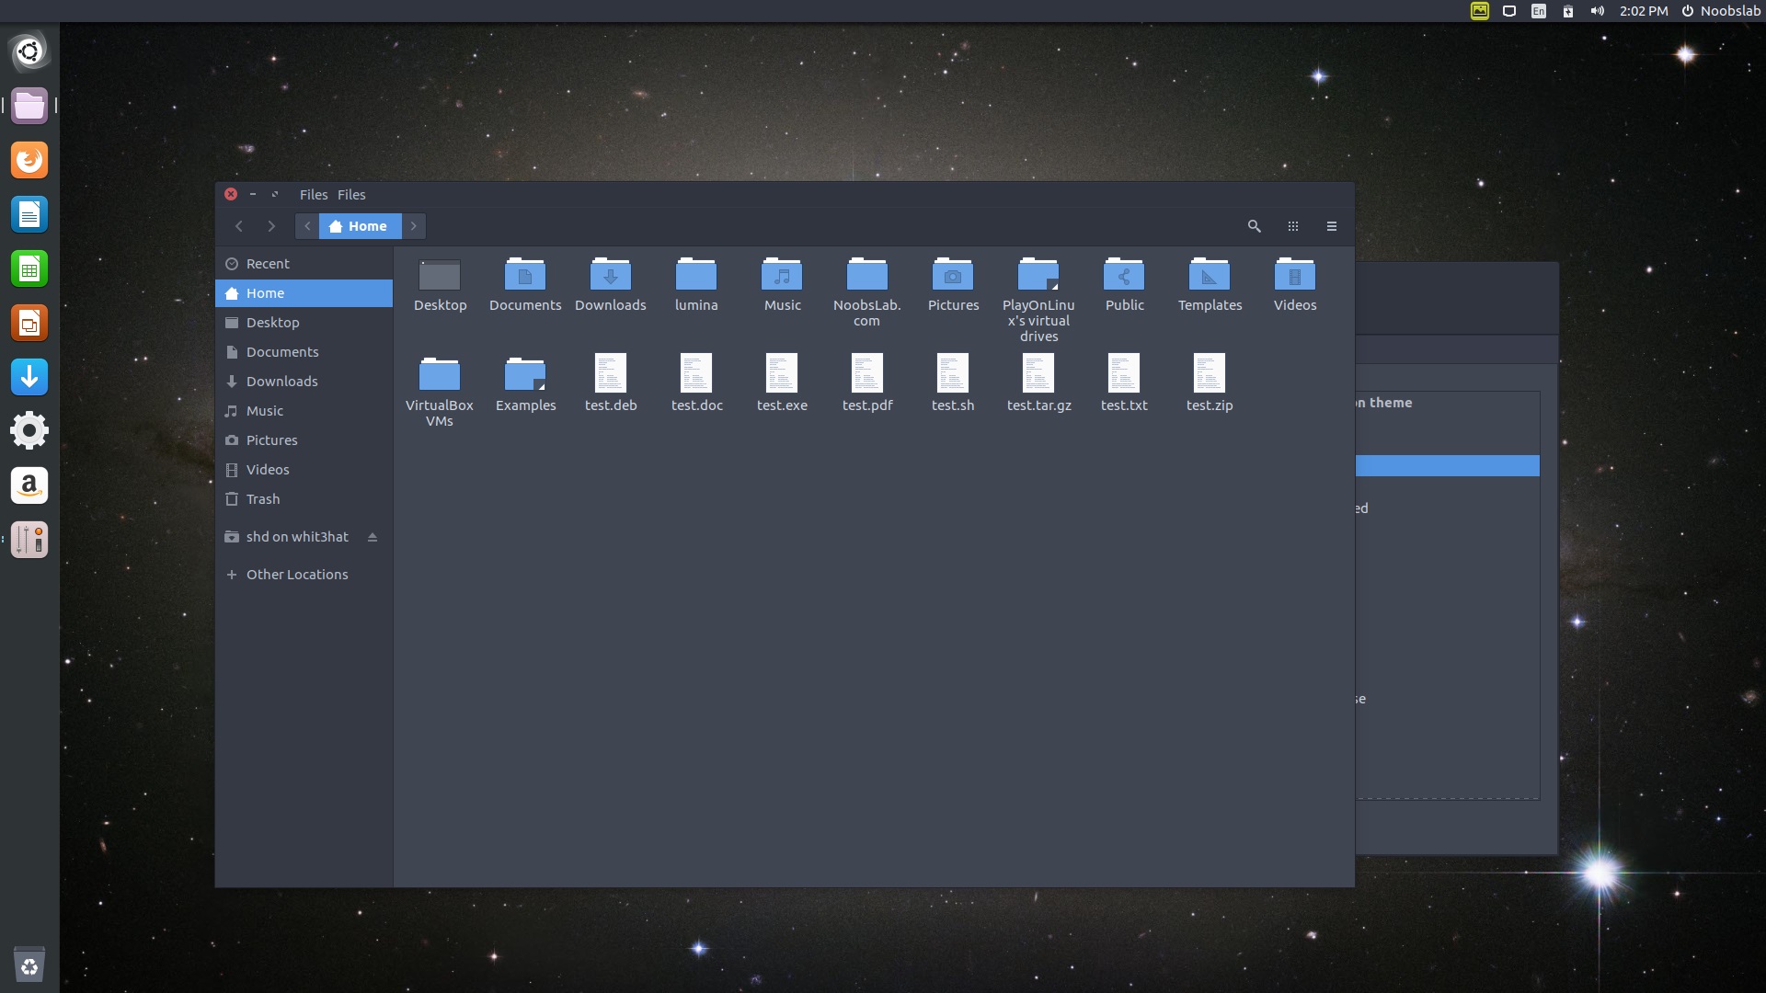Click the battery indicator in the top panel

[x=1568, y=11]
